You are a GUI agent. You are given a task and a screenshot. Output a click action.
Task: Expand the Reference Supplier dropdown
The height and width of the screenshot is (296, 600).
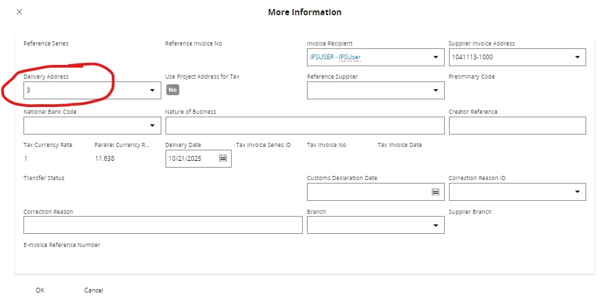coord(435,90)
